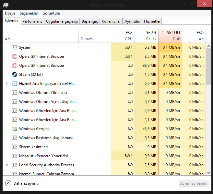
Task: Click the 43,6 MB memory value
Action: point(149,129)
